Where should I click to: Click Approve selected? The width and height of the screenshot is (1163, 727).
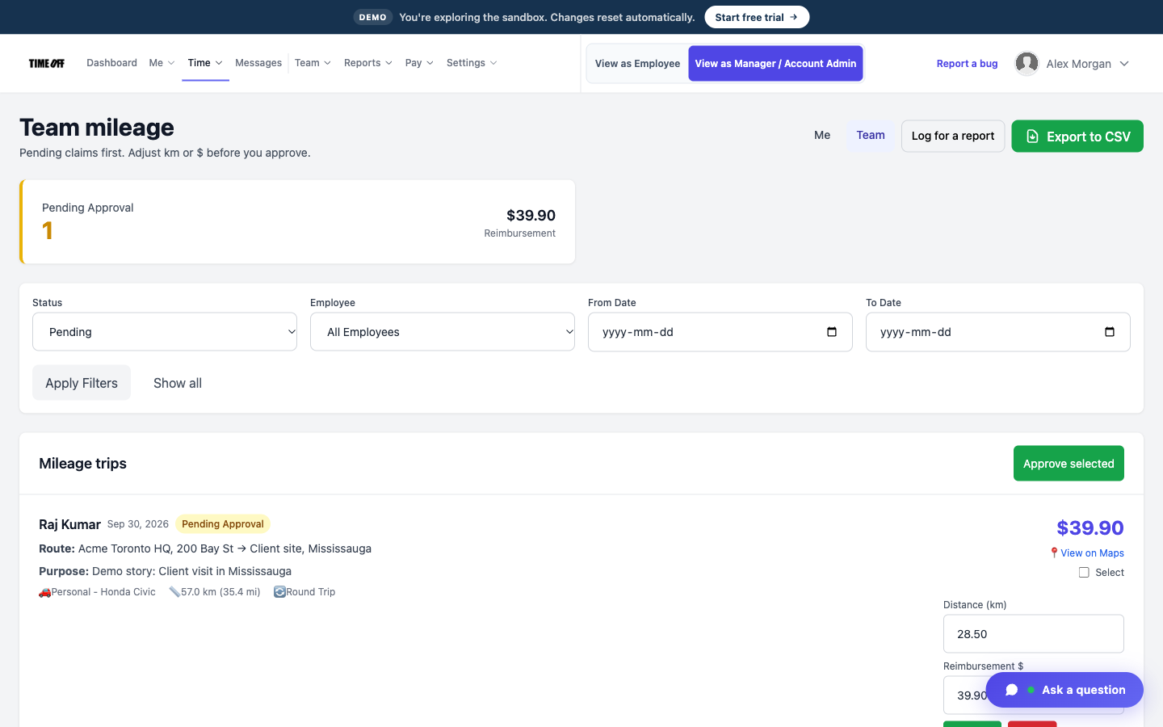[x=1069, y=464]
